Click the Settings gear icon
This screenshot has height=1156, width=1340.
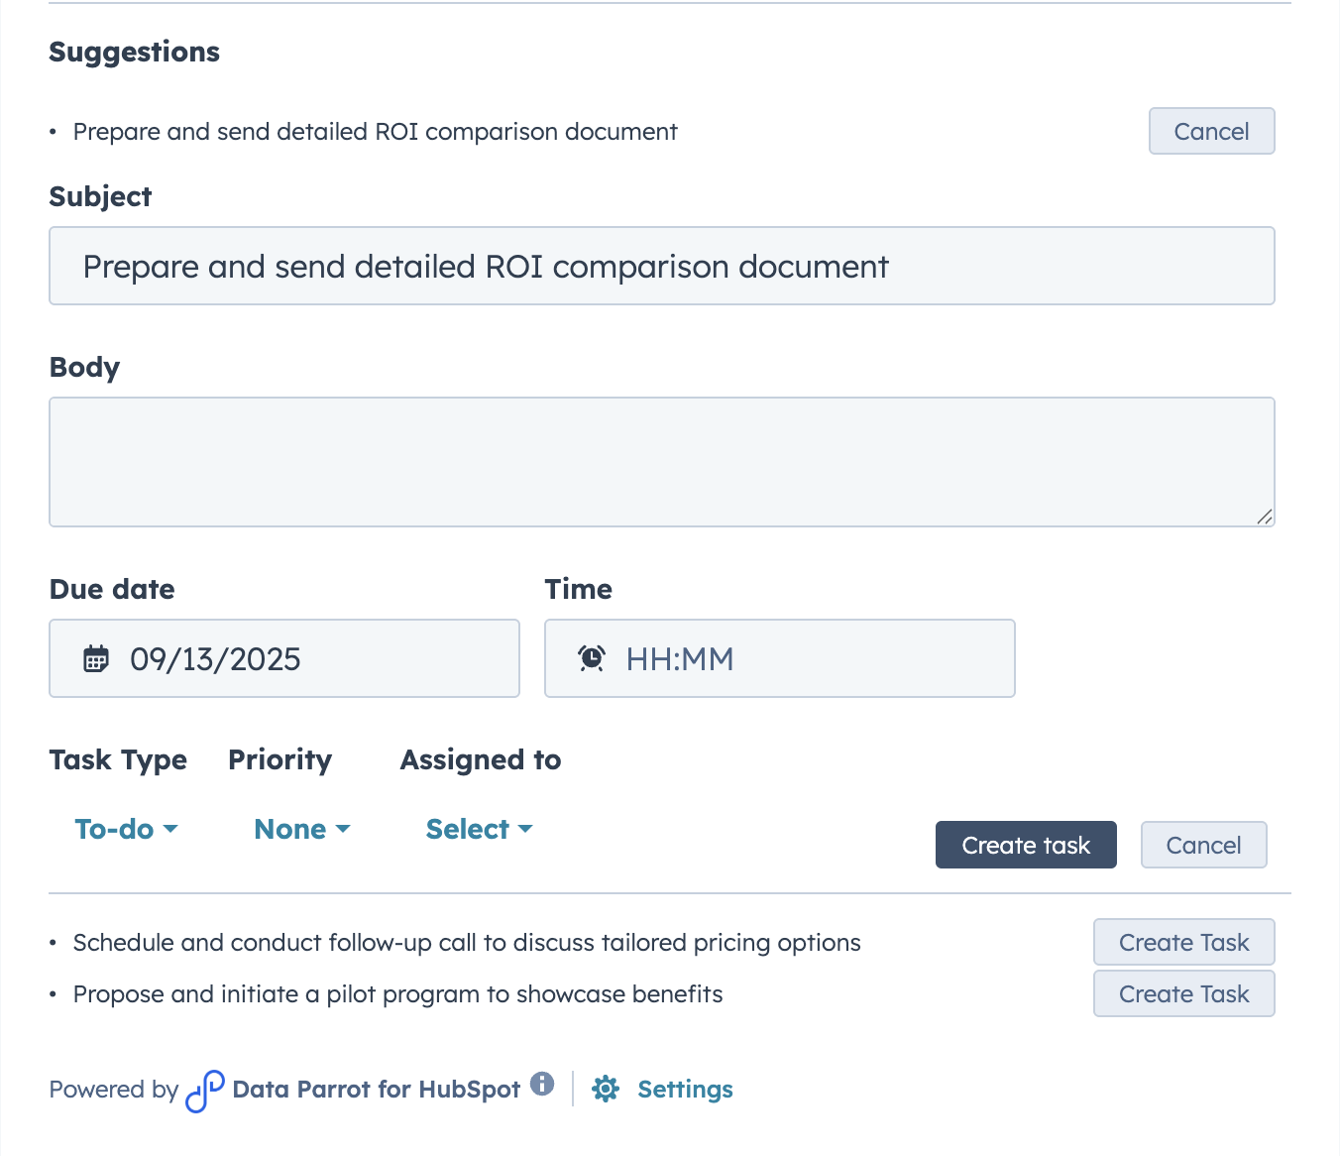click(x=606, y=1090)
